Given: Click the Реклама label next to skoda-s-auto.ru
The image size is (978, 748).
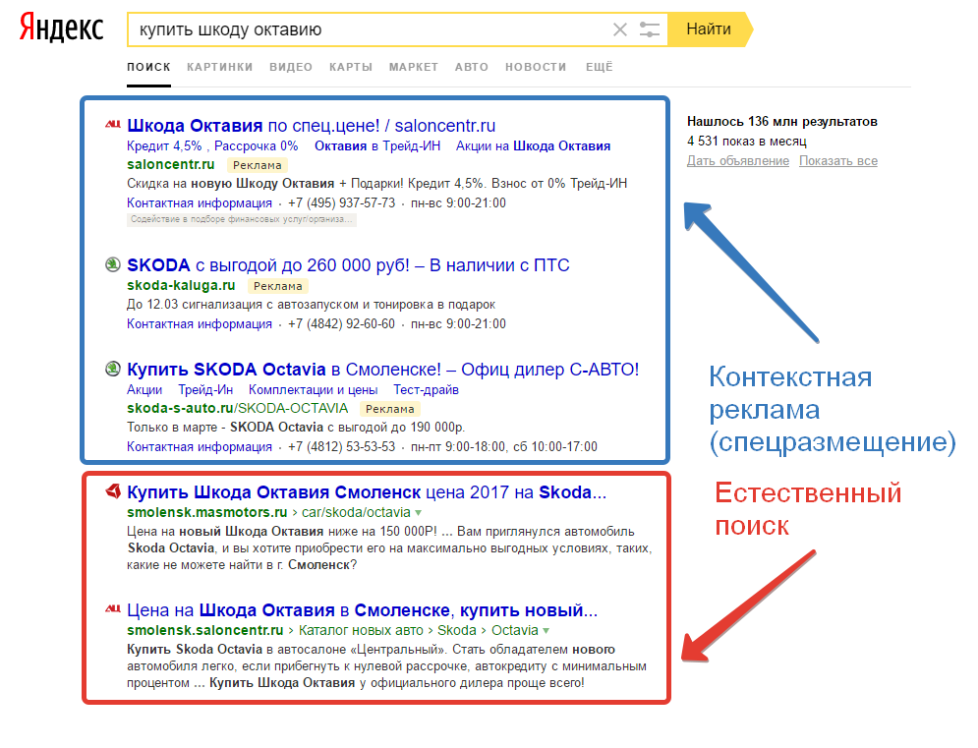Looking at the screenshot, I should (390, 409).
